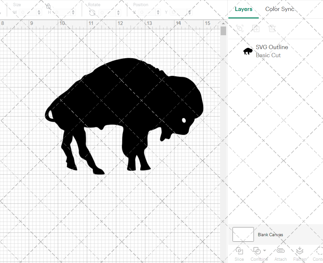Open the Combine dropdown arrow
Viewport: 323px width, 263px height.
pyautogui.click(x=265, y=250)
